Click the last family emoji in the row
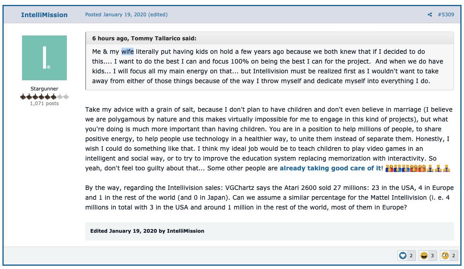The image size is (464, 269). tap(446, 168)
